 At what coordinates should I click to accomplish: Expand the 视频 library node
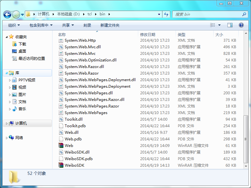click(x=10, y=87)
